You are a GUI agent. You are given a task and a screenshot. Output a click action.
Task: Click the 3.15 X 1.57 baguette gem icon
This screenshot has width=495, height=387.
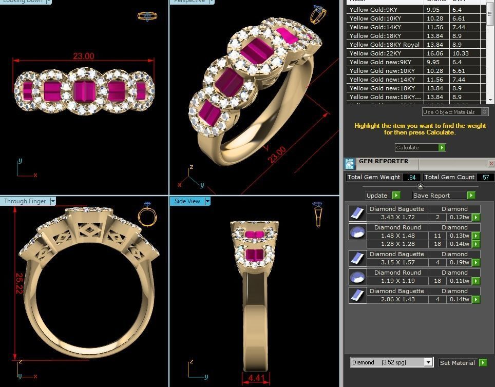tap(358, 258)
